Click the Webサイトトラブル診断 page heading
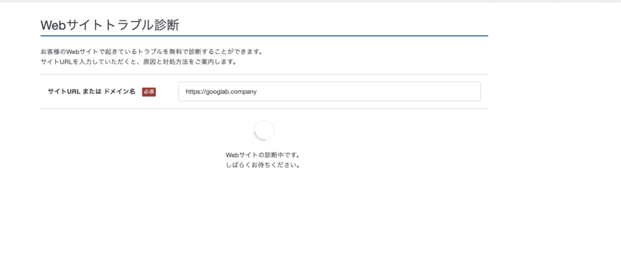The width and height of the screenshot is (621, 253). (110, 25)
